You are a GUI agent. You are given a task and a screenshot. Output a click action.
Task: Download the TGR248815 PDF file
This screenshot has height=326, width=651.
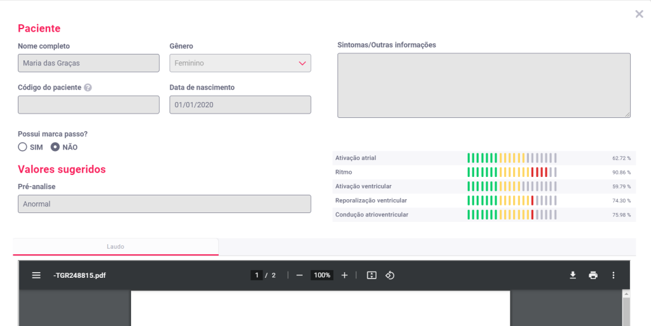tap(573, 275)
